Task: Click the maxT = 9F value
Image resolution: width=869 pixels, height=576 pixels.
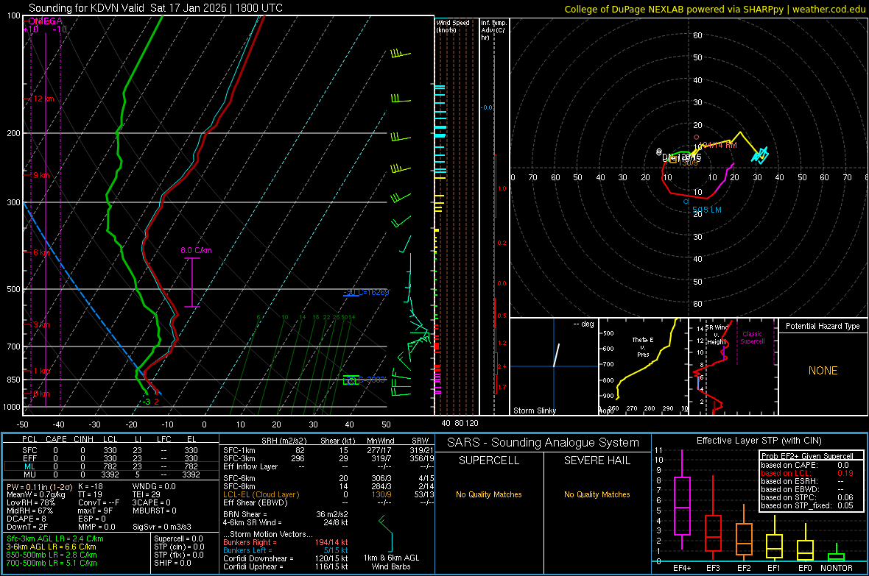Action: pyautogui.click(x=95, y=511)
